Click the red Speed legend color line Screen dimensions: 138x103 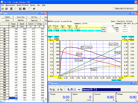click(x=57, y=39)
